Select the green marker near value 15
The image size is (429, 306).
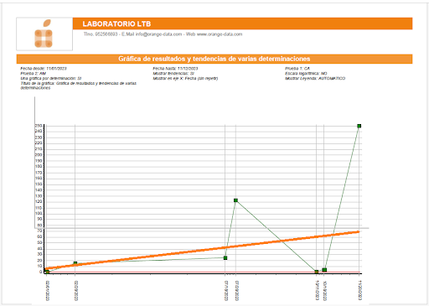(x=75, y=263)
